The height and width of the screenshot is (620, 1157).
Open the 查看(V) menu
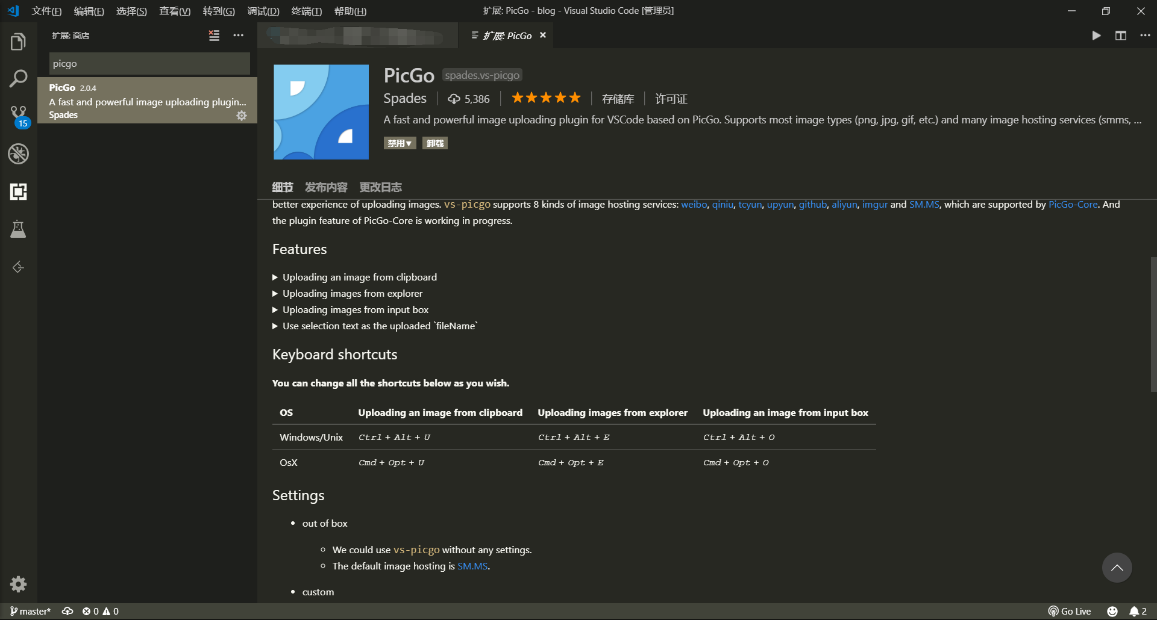(175, 11)
